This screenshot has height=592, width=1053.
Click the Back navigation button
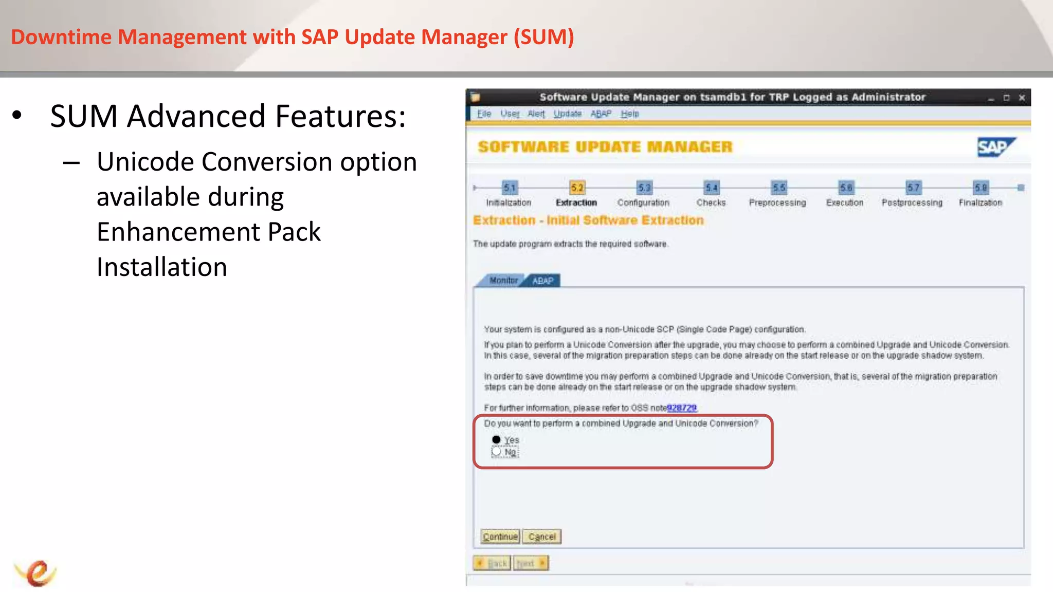point(492,563)
